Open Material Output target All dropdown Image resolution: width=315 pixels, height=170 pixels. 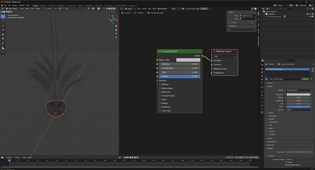(225, 56)
